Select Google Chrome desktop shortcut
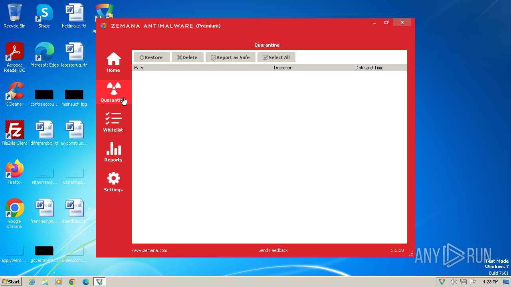Viewport: 511px width, 287px height. [14, 214]
